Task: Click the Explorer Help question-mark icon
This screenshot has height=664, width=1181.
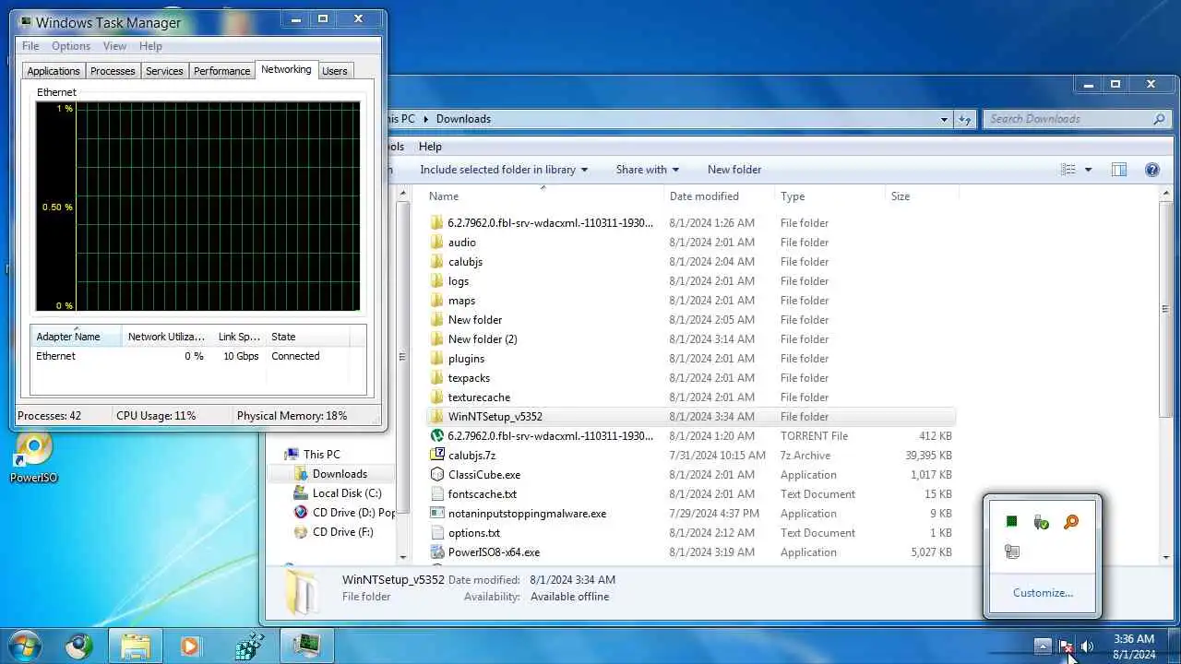Action: point(1151,170)
